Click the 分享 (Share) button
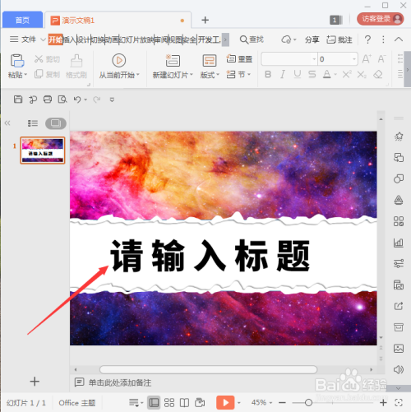The width and height of the screenshot is (411, 412). [312, 39]
